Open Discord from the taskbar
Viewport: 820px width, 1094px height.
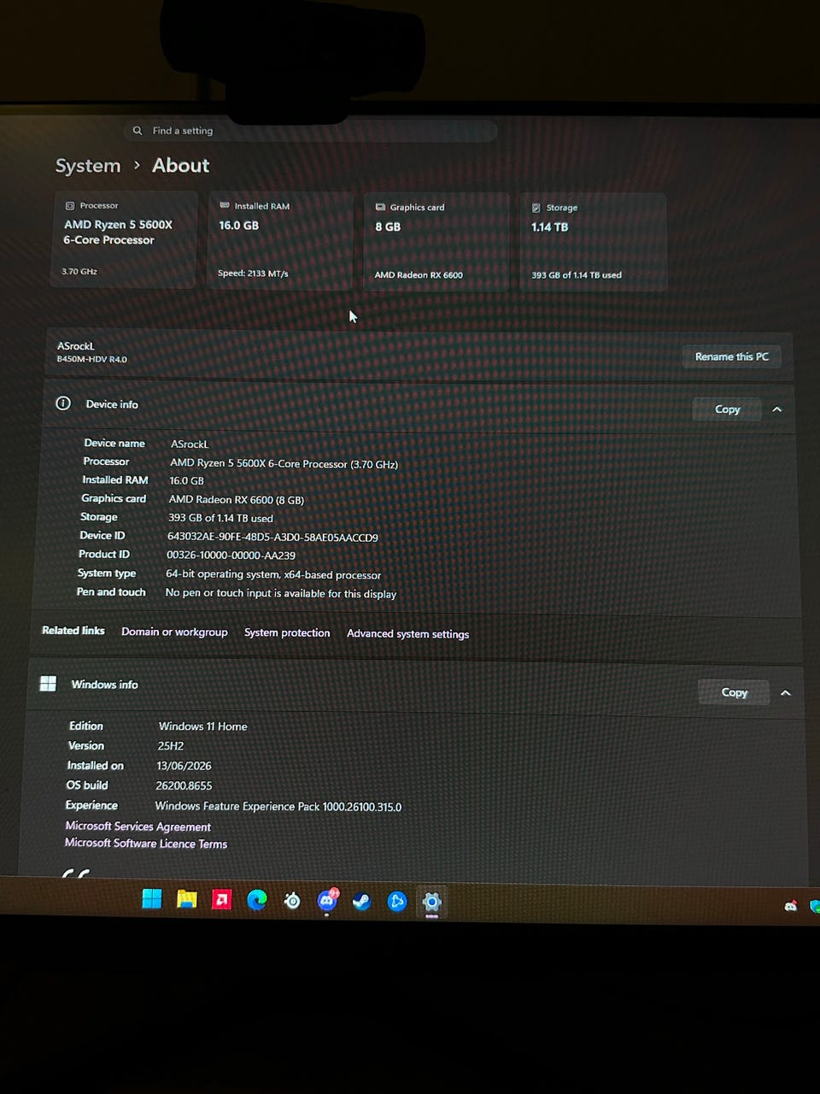click(x=327, y=900)
